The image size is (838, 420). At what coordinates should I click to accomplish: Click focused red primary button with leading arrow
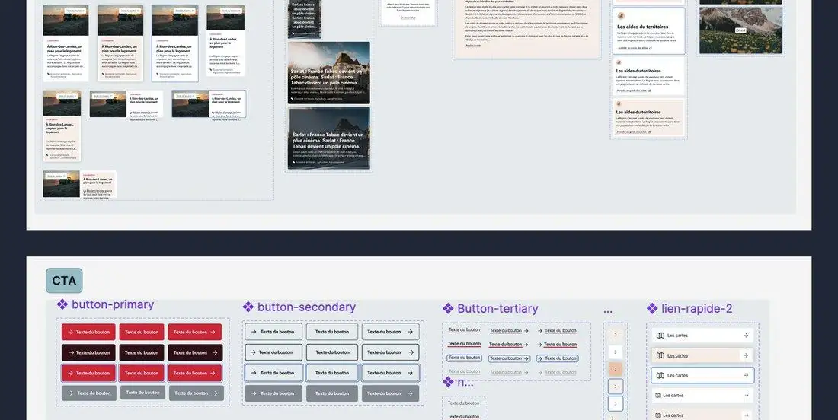[x=88, y=373]
